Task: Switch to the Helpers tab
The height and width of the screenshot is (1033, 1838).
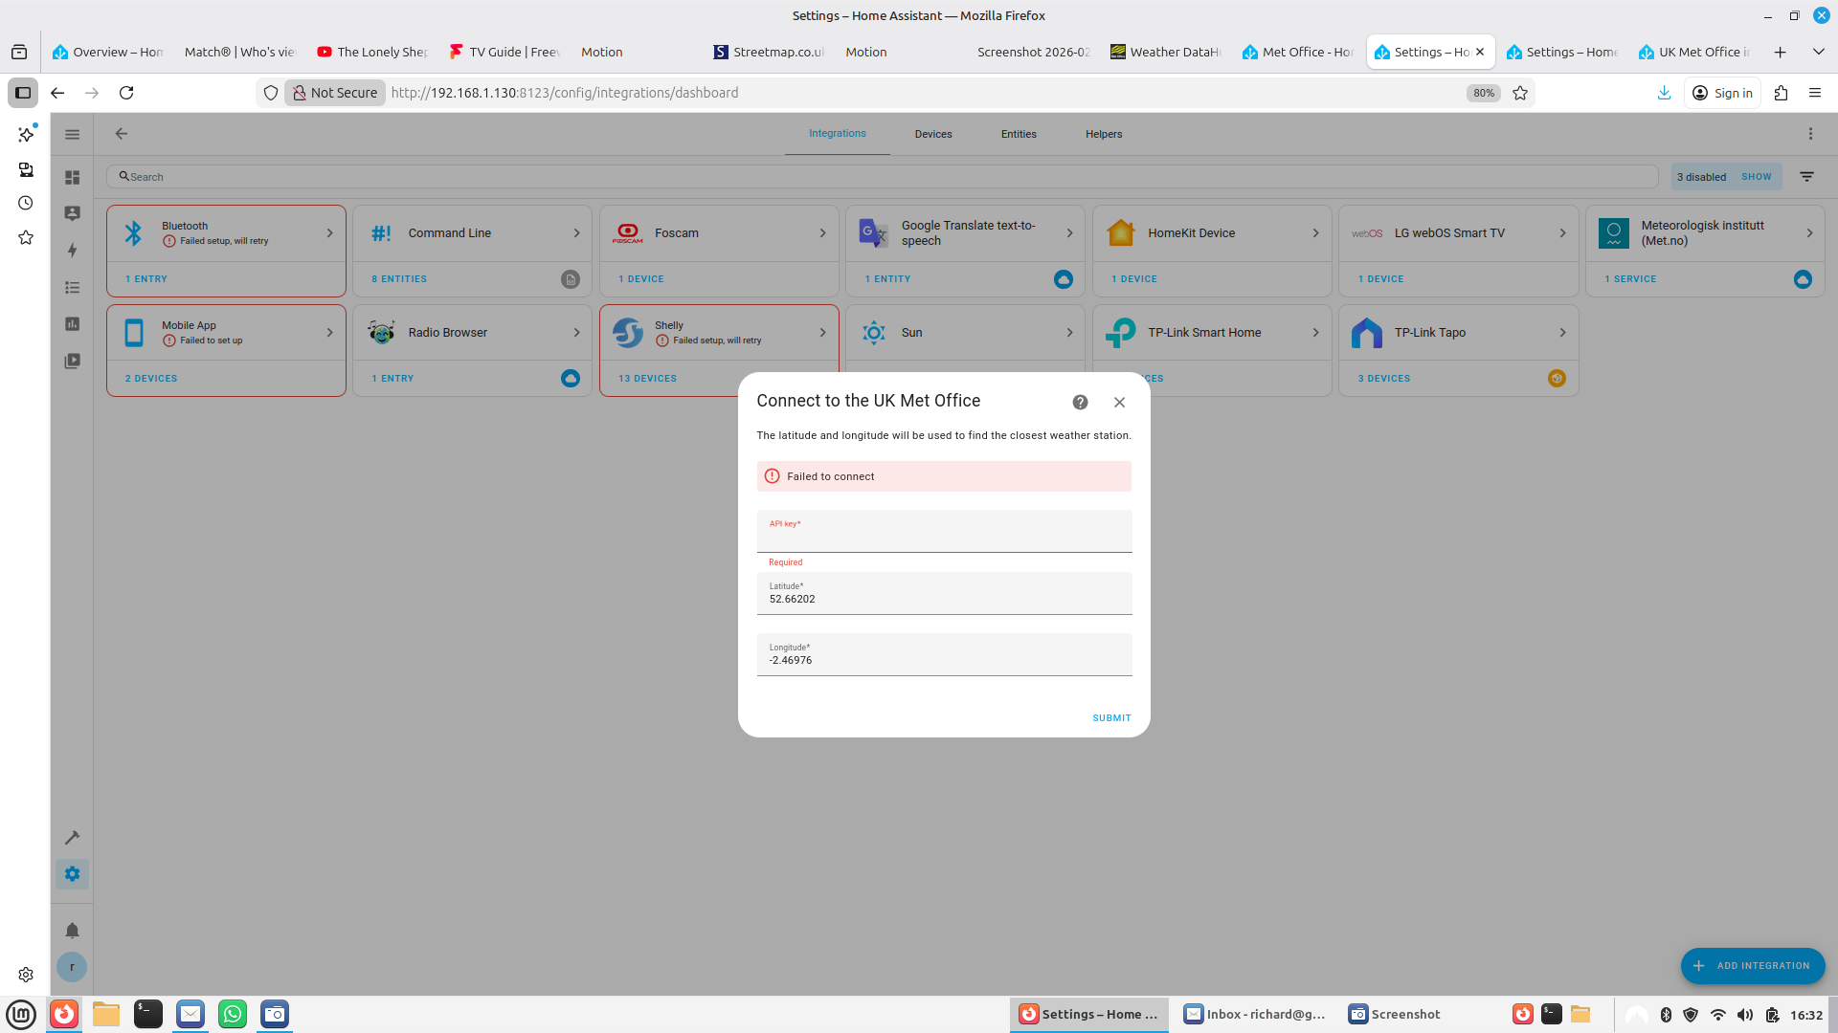Action: tap(1103, 134)
